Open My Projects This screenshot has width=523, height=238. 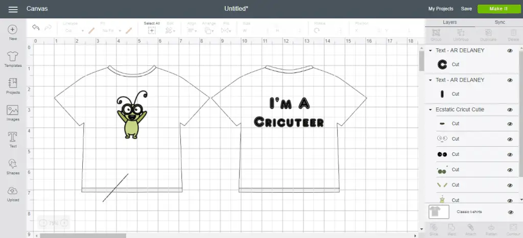[x=441, y=9]
